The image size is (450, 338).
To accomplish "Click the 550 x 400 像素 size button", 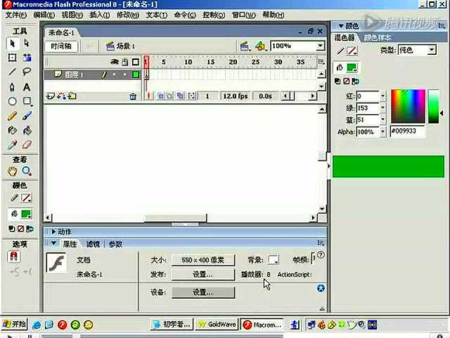I will point(202,260).
